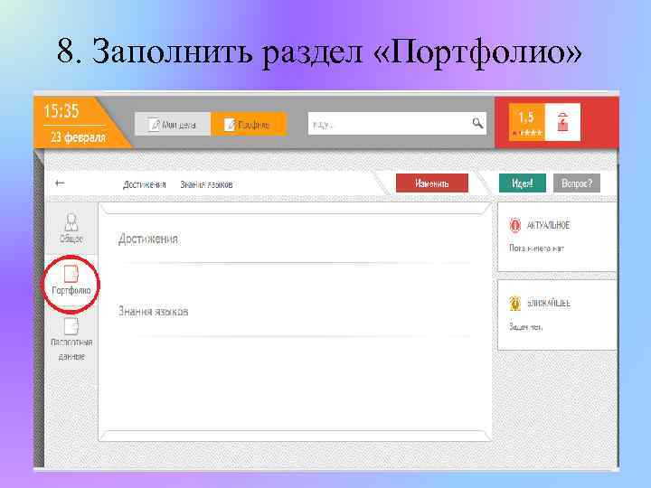Click the АКТУАЛЬНОЕ alert icon
The height and width of the screenshot is (488, 651).
pyautogui.click(x=514, y=225)
